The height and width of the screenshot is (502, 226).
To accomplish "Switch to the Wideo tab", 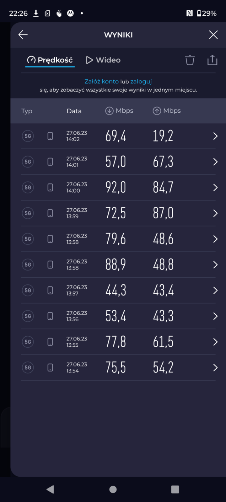I will tap(103, 60).
